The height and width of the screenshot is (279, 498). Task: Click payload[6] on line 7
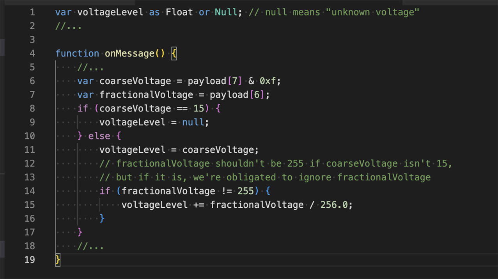point(237,95)
